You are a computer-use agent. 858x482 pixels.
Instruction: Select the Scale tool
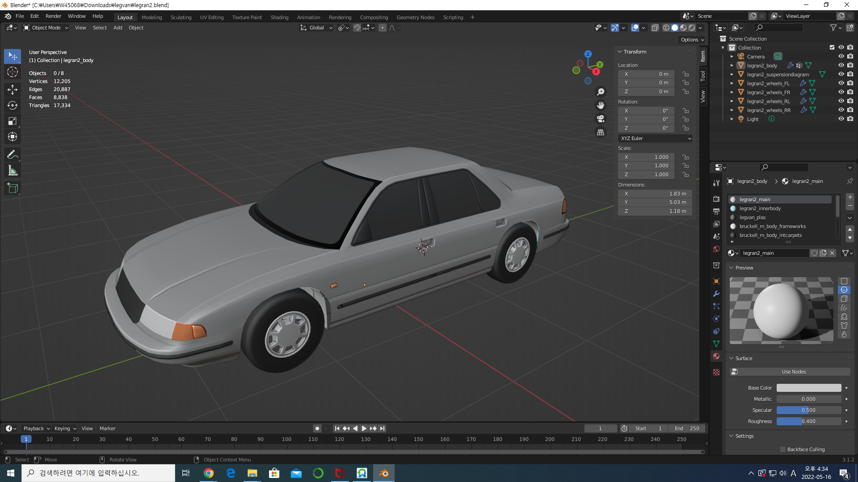coord(13,121)
